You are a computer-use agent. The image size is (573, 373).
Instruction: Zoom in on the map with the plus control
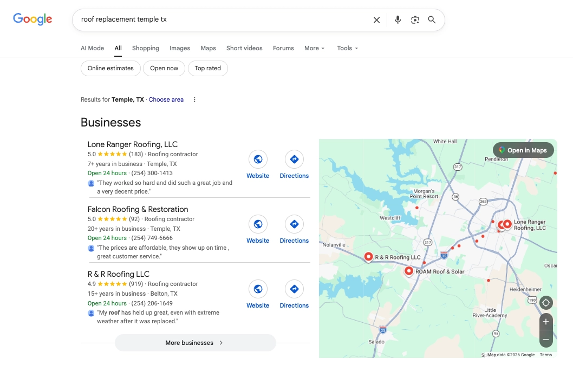546,321
